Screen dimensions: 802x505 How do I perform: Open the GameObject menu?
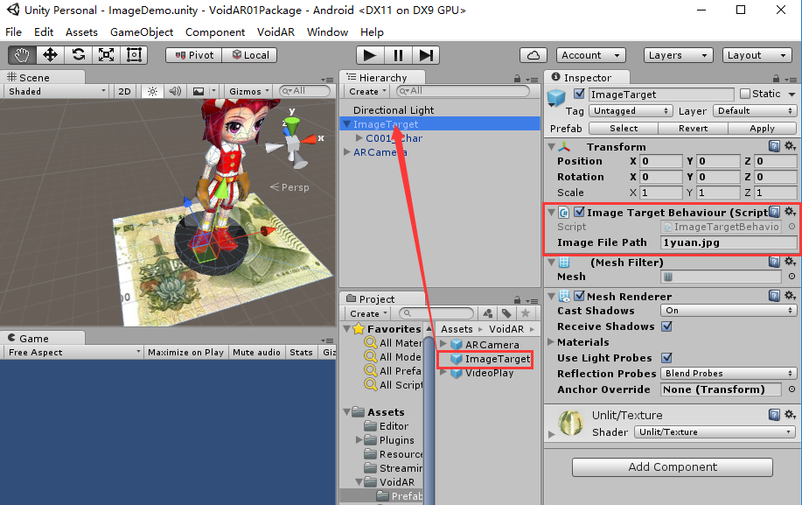pos(142,32)
